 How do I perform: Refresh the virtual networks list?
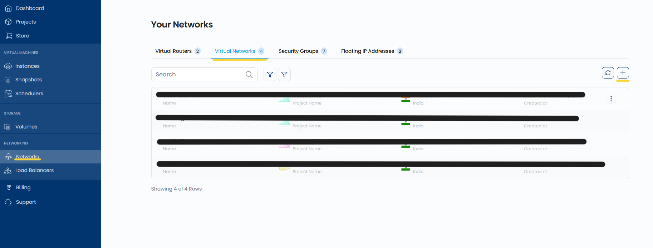(608, 73)
